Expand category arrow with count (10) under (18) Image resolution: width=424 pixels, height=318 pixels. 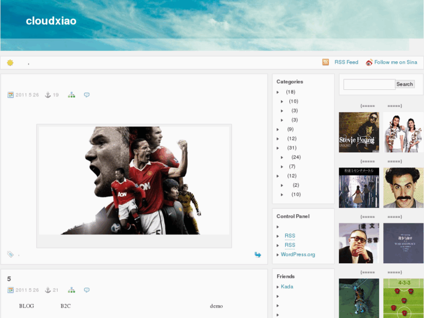(282, 102)
